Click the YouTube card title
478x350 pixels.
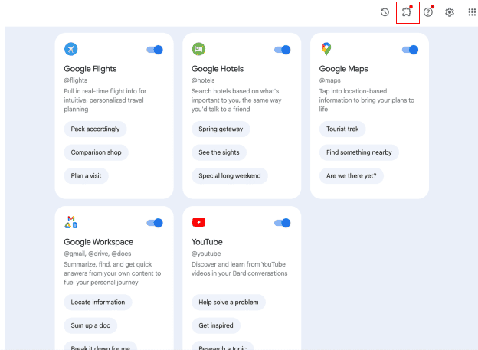coord(207,242)
